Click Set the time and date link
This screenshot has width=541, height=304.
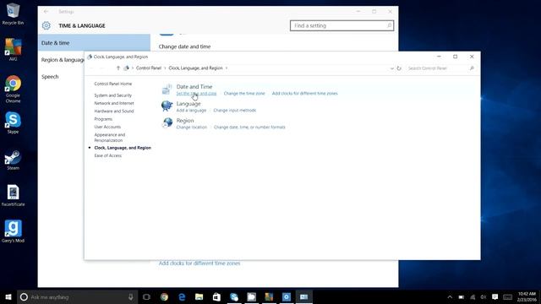[196, 94]
